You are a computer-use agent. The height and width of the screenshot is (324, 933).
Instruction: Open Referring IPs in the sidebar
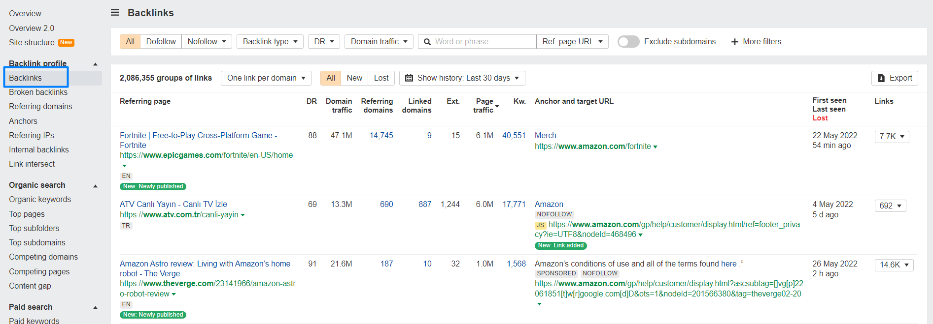[32, 135]
